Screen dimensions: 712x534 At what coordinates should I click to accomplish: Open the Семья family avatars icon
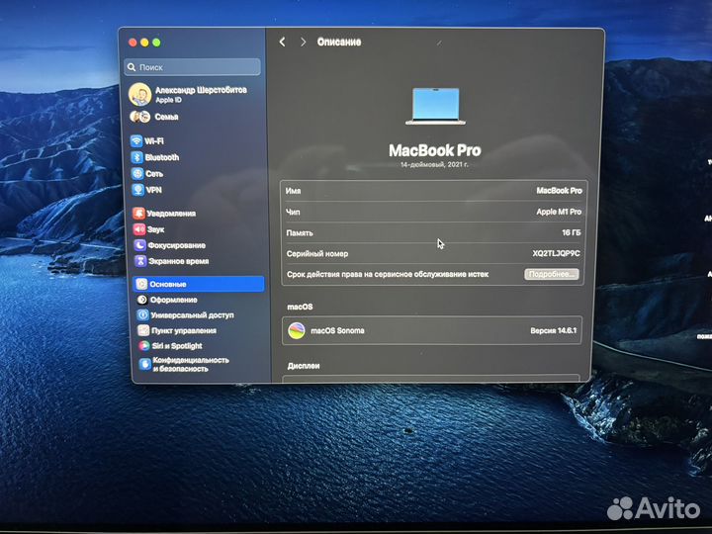[139, 117]
